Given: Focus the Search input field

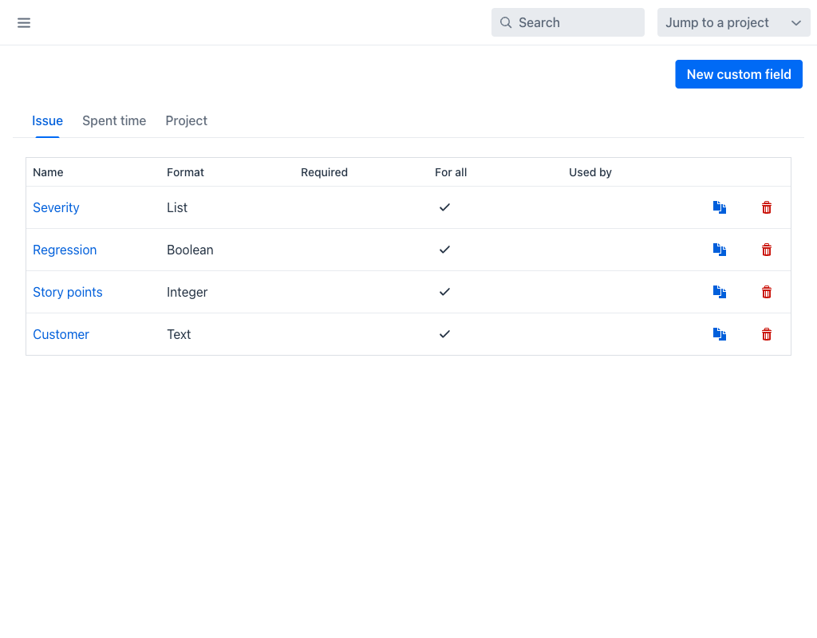Looking at the screenshot, I should tap(568, 22).
